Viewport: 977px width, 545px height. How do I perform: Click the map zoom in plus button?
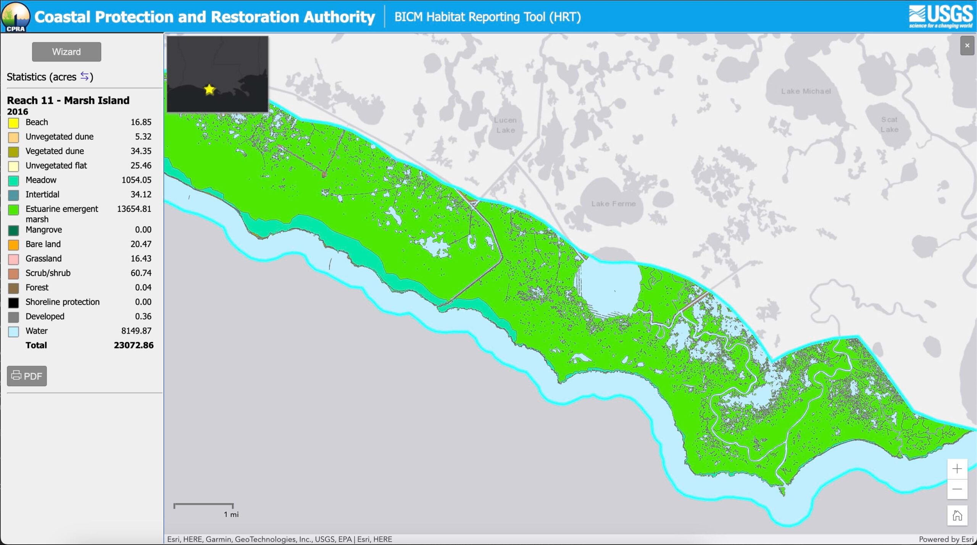[957, 469]
